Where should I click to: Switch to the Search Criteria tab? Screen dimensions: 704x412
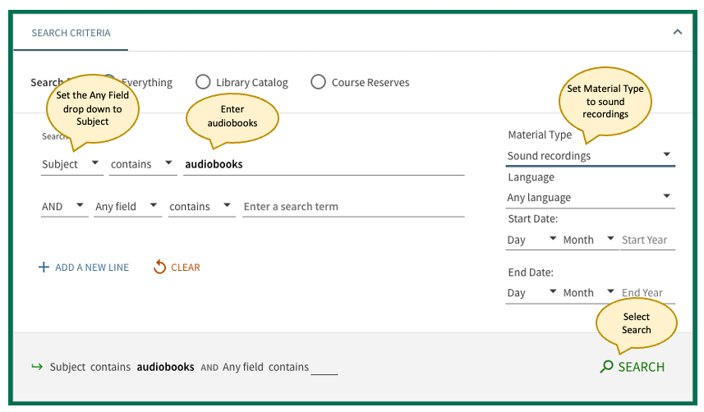coord(71,33)
